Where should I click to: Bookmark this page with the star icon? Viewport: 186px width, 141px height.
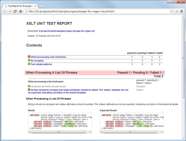coord(171,11)
